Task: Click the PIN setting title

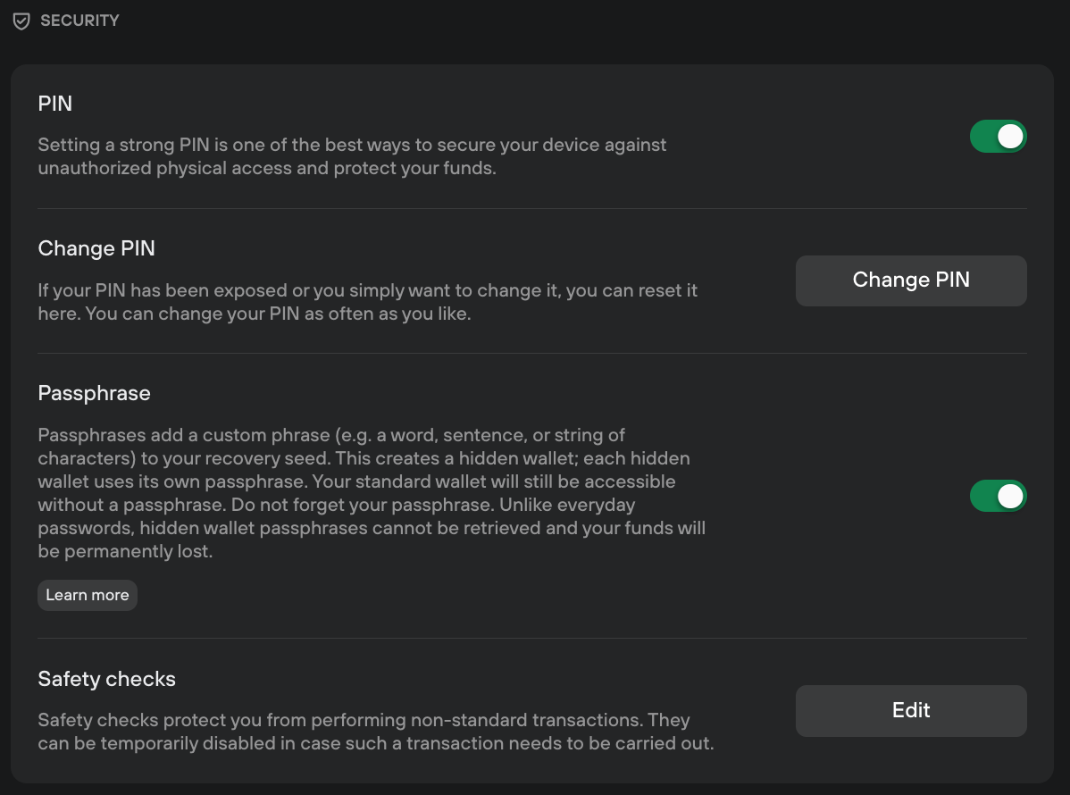Action: tap(55, 104)
